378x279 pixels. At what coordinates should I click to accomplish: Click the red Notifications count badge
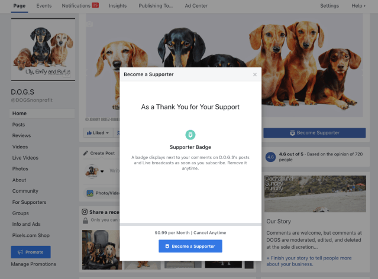click(x=95, y=5)
